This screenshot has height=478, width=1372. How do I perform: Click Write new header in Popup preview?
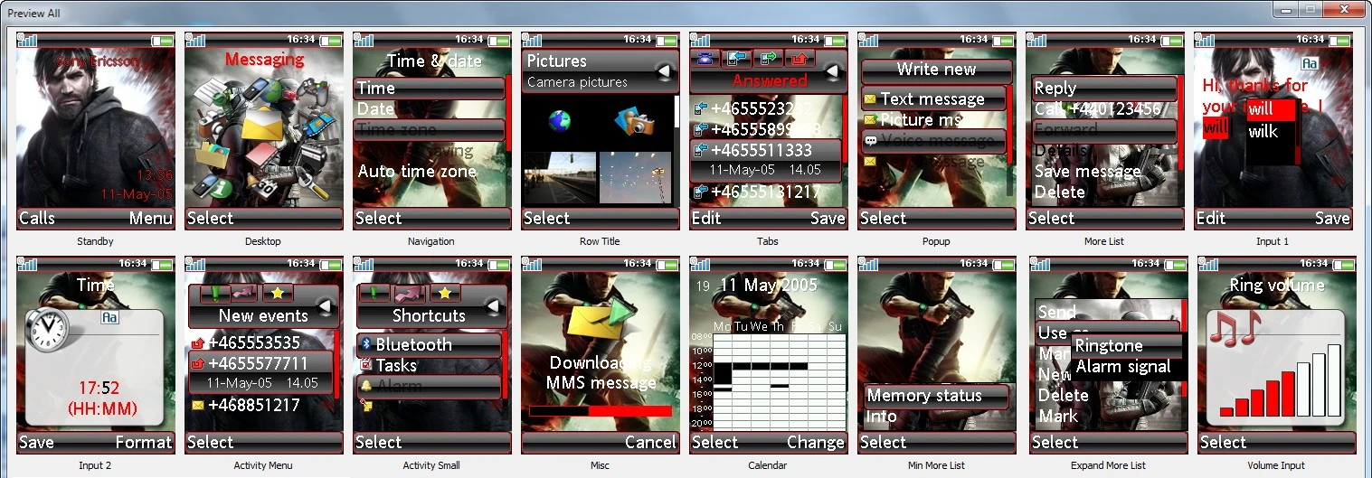(x=936, y=70)
